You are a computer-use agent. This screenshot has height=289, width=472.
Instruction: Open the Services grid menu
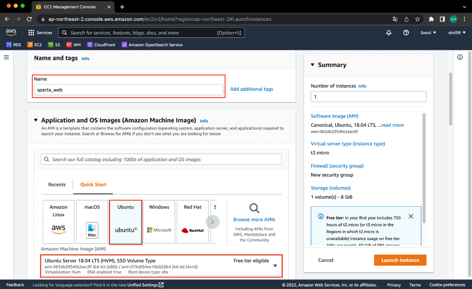tap(40, 33)
